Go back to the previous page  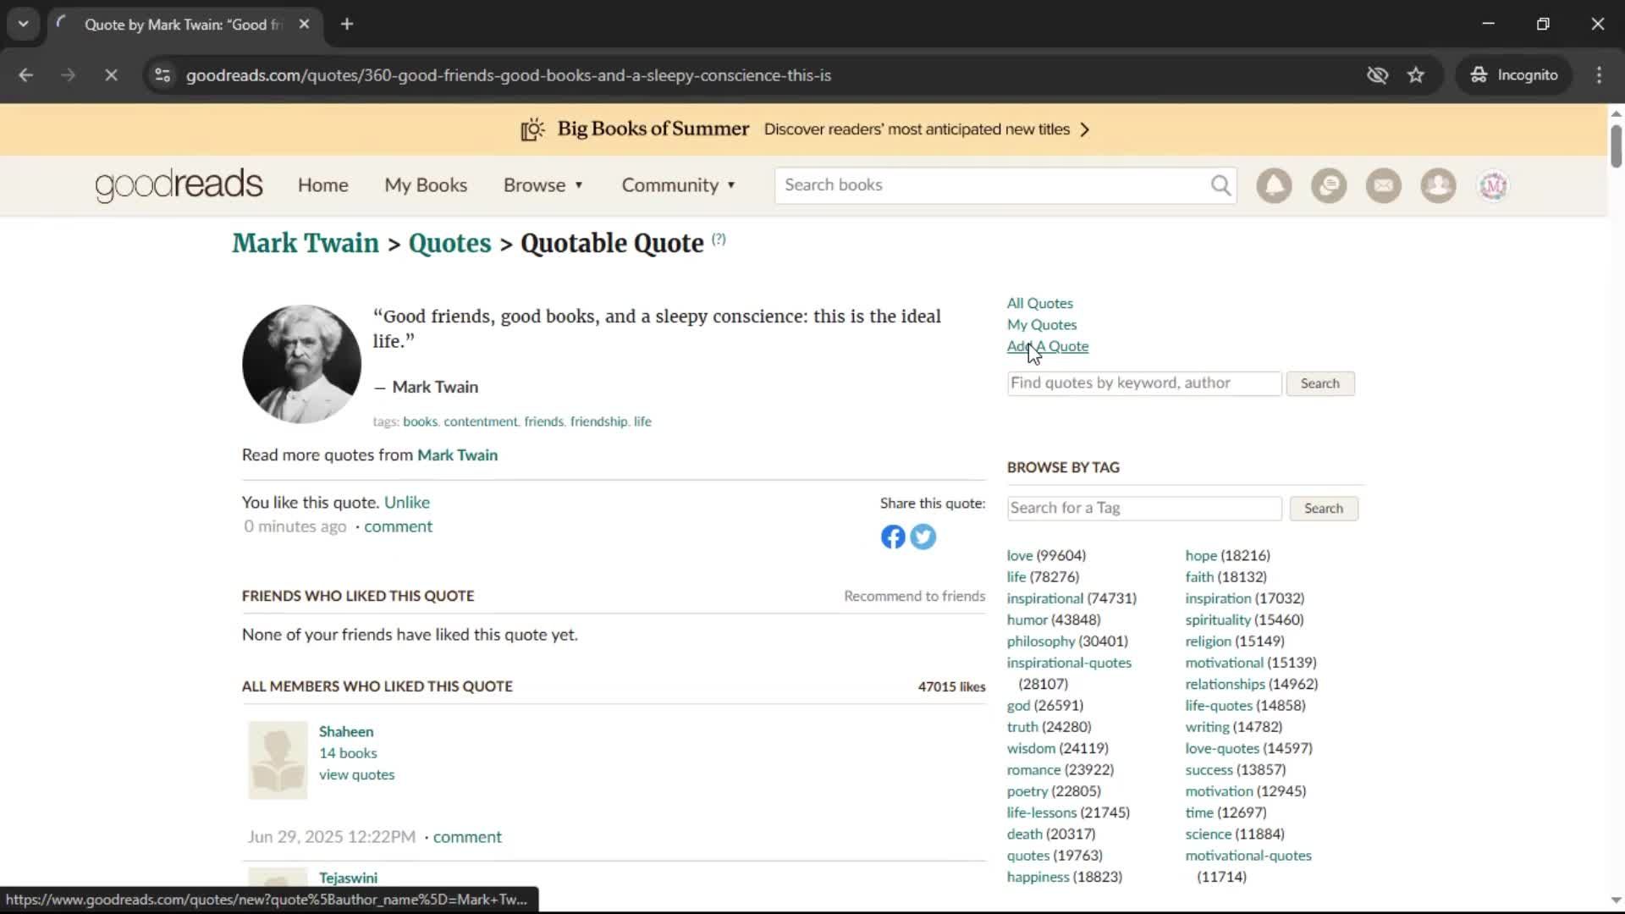coord(25,75)
